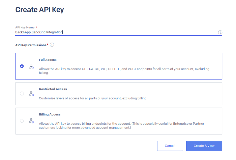Click the Cancel button

click(x=170, y=146)
